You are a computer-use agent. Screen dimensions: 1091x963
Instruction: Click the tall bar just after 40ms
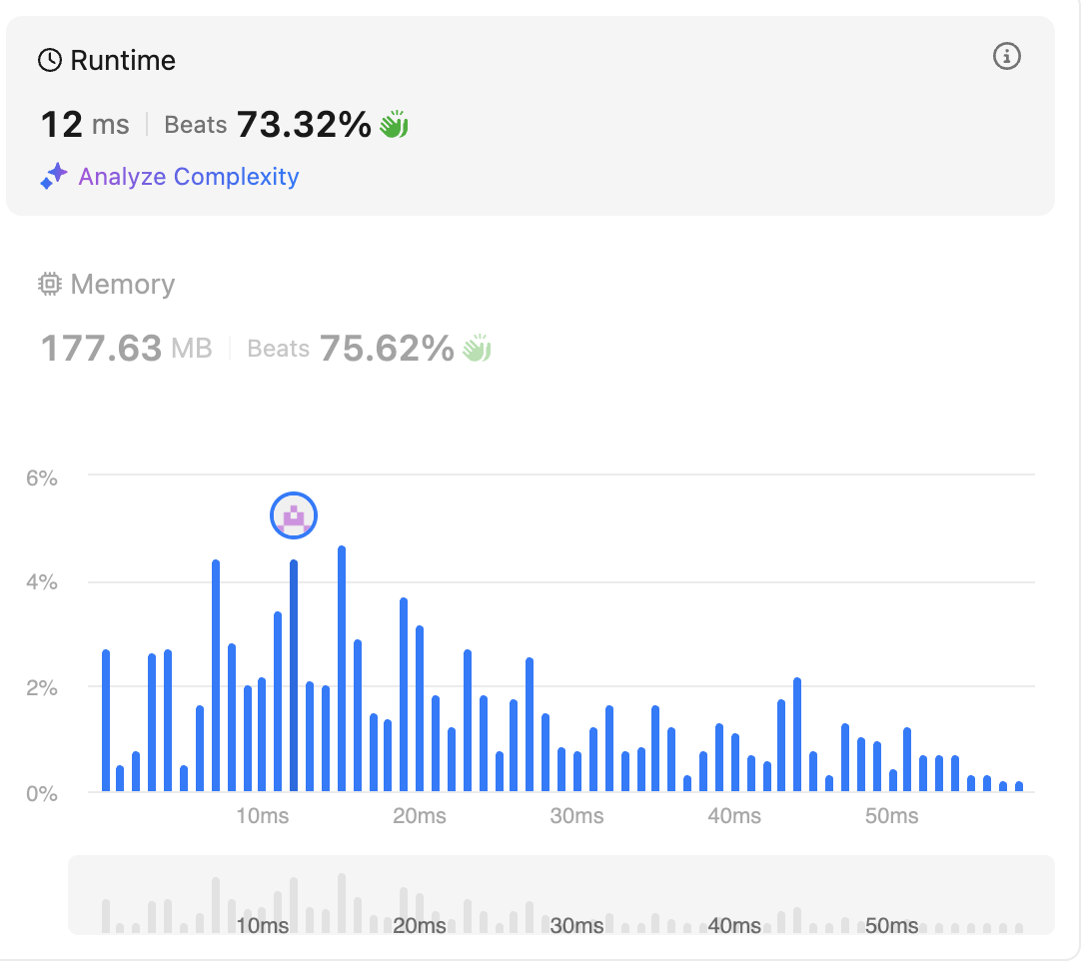797,735
